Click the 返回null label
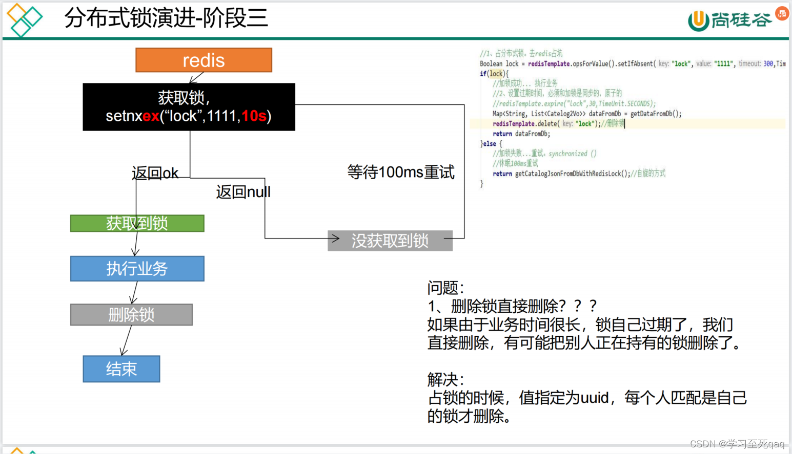This screenshot has width=792, height=454. (243, 192)
